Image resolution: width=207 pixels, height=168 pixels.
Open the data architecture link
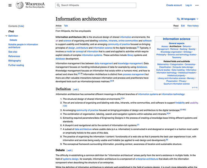83,129
